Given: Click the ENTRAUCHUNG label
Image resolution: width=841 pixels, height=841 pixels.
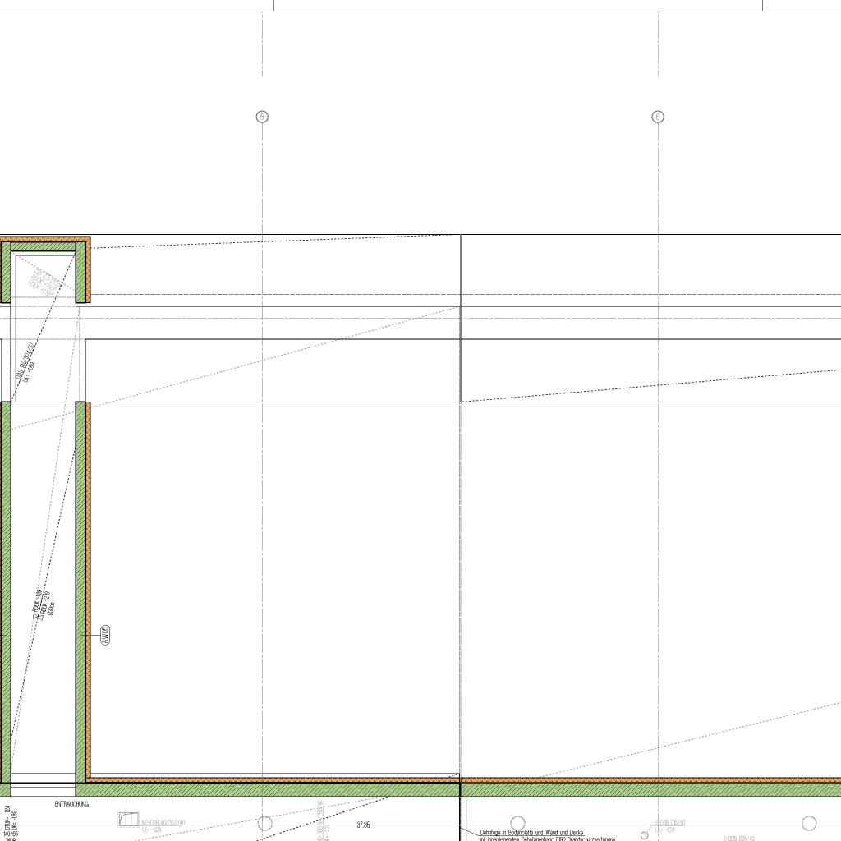Looking at the screenshot, I should [71, 804].
